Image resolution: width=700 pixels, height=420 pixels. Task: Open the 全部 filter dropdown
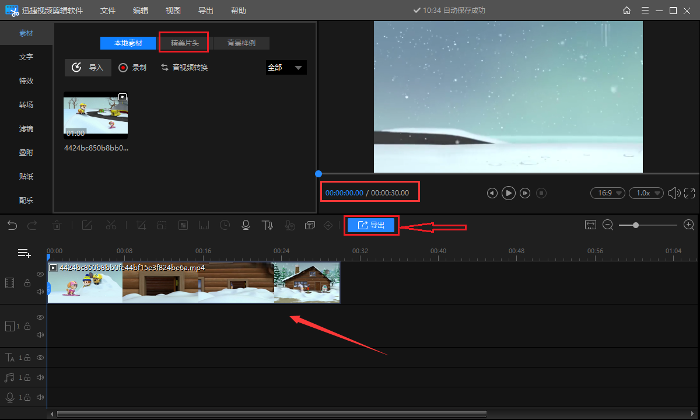[x=286, y=68]
